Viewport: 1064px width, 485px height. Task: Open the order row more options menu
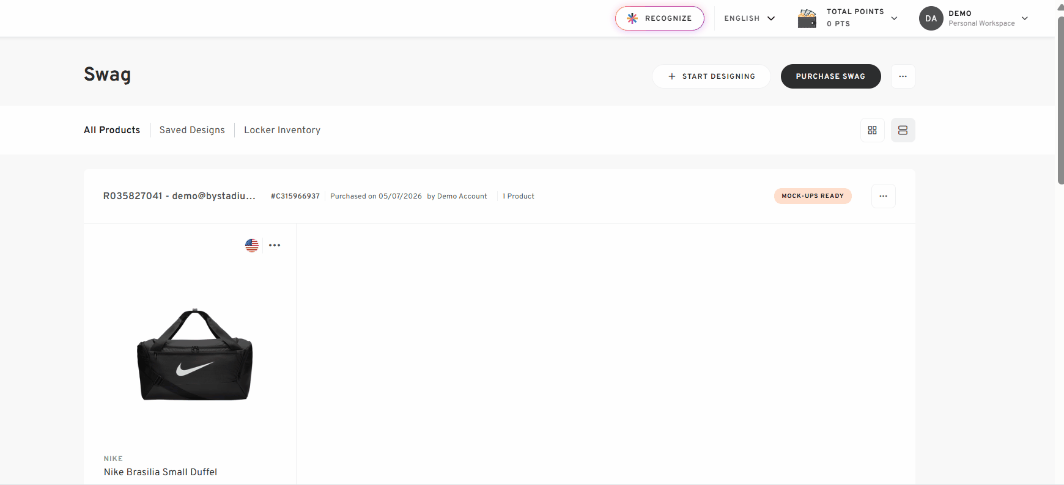[883, 196]
